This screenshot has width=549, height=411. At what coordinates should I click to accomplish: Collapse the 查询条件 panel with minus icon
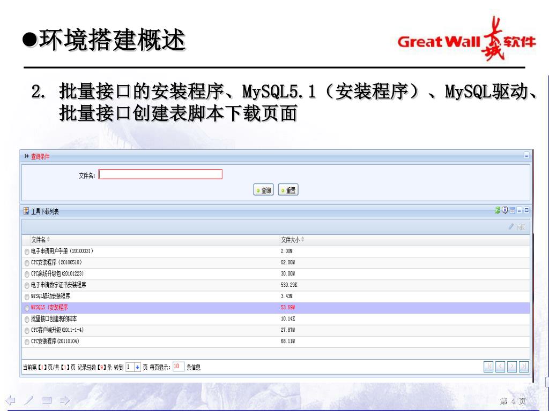click(x=526, y=156)
